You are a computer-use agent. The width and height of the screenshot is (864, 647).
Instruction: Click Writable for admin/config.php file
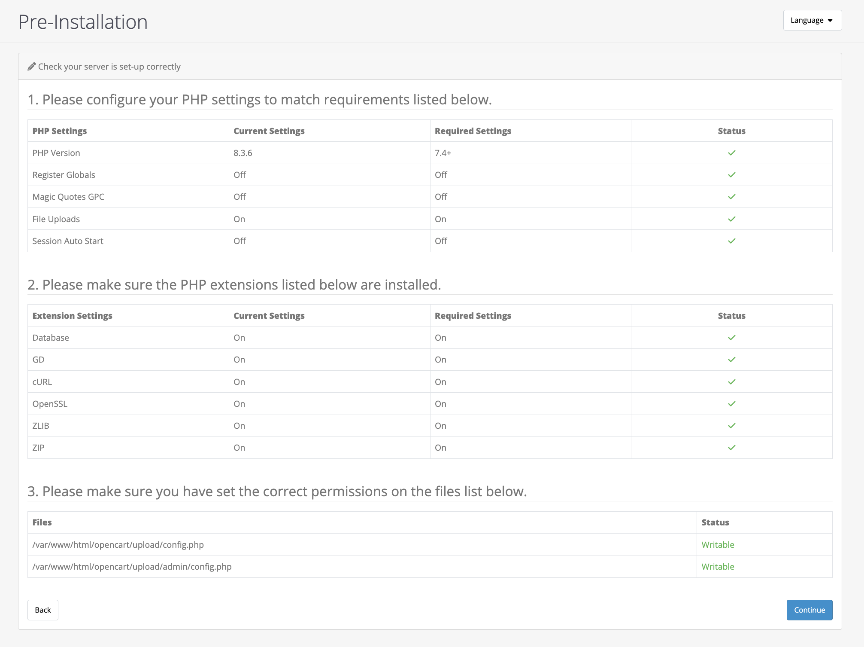(718, 566)
